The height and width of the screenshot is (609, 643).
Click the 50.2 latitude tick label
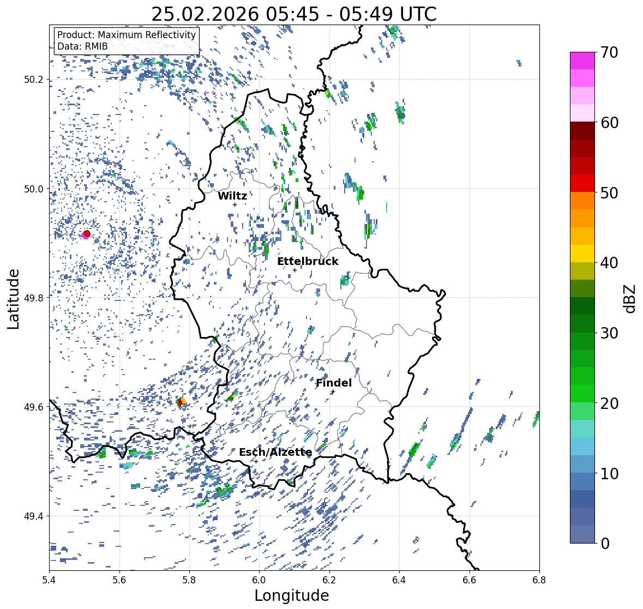(x=33, y=80)
